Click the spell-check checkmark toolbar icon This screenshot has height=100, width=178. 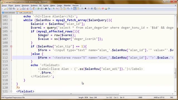(x=109, y=9)
